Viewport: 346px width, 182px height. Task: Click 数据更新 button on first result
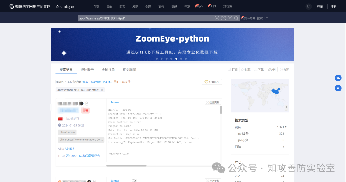pos(213,102)
